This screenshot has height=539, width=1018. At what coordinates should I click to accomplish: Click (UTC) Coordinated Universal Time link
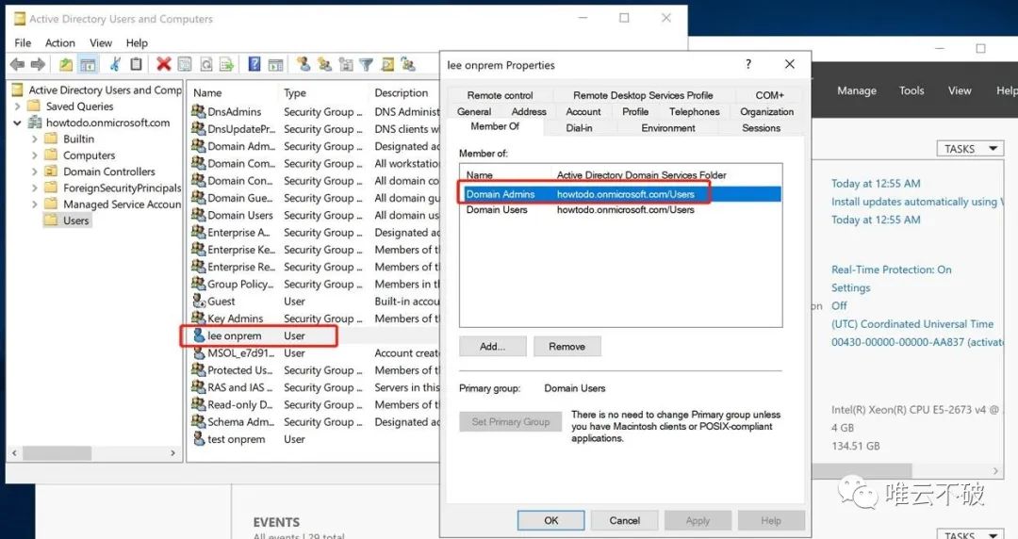coord(912,323)
